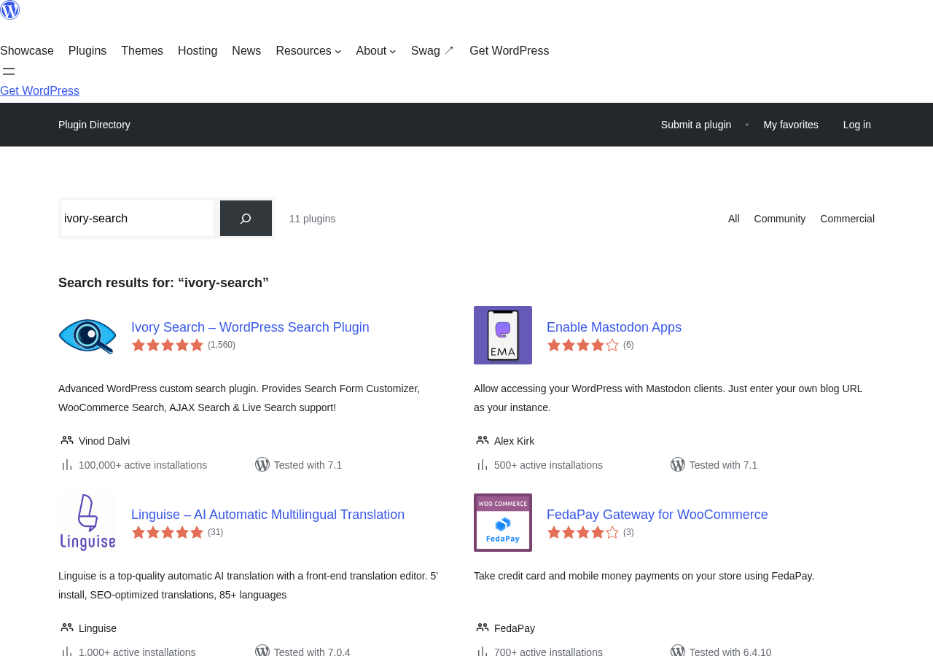Click '500+ active installations' text
The width and height of the screenshot is (933, 656).
(548, 465)
